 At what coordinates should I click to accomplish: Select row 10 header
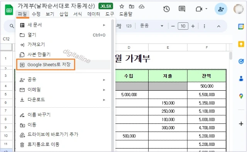pos(6,136)
